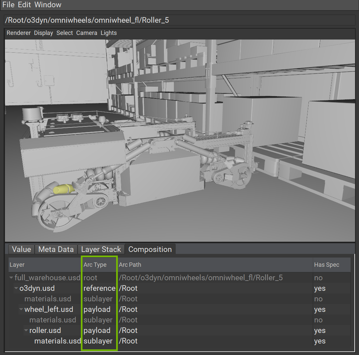This screenshot has width=359, height=355.
Task: Collapse the o3dyn.usd tree arrow
Action: click(16, 288)
